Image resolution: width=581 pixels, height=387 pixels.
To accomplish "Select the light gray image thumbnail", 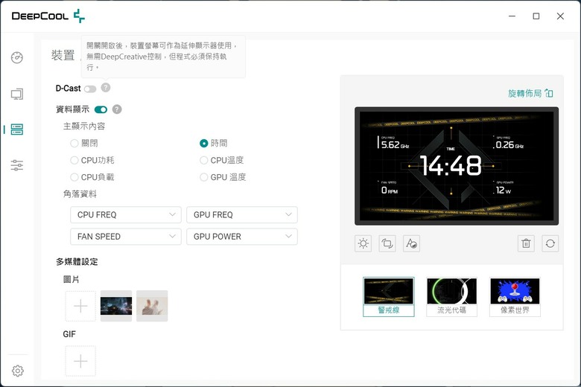I will point(152,306).
